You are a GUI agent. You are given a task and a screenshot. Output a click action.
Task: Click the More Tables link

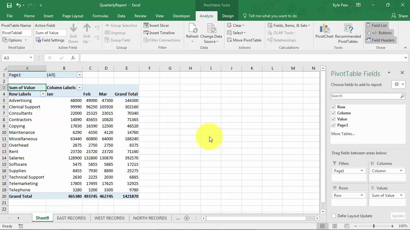(x=343, y=134)
